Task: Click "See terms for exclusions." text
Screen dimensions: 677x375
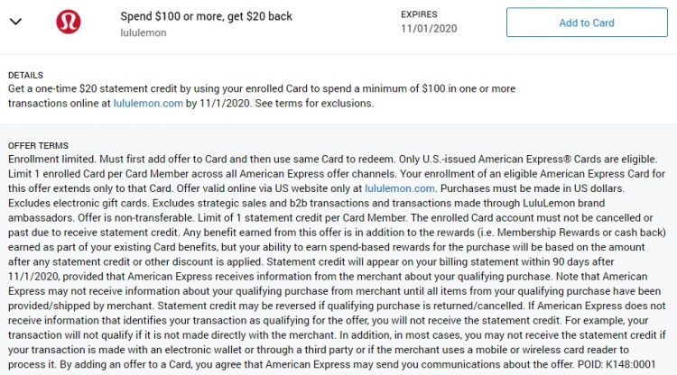Action: point(314,104)
